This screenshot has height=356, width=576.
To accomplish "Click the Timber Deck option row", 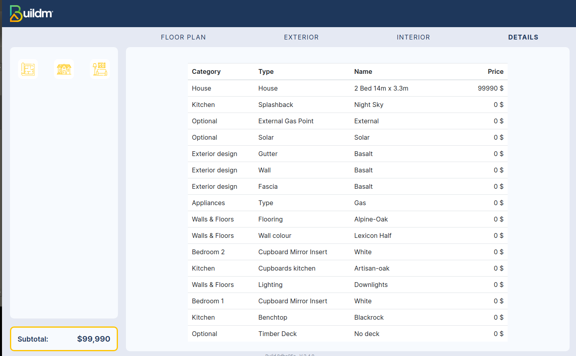I will pyautogui.click(x=347, y=334).
